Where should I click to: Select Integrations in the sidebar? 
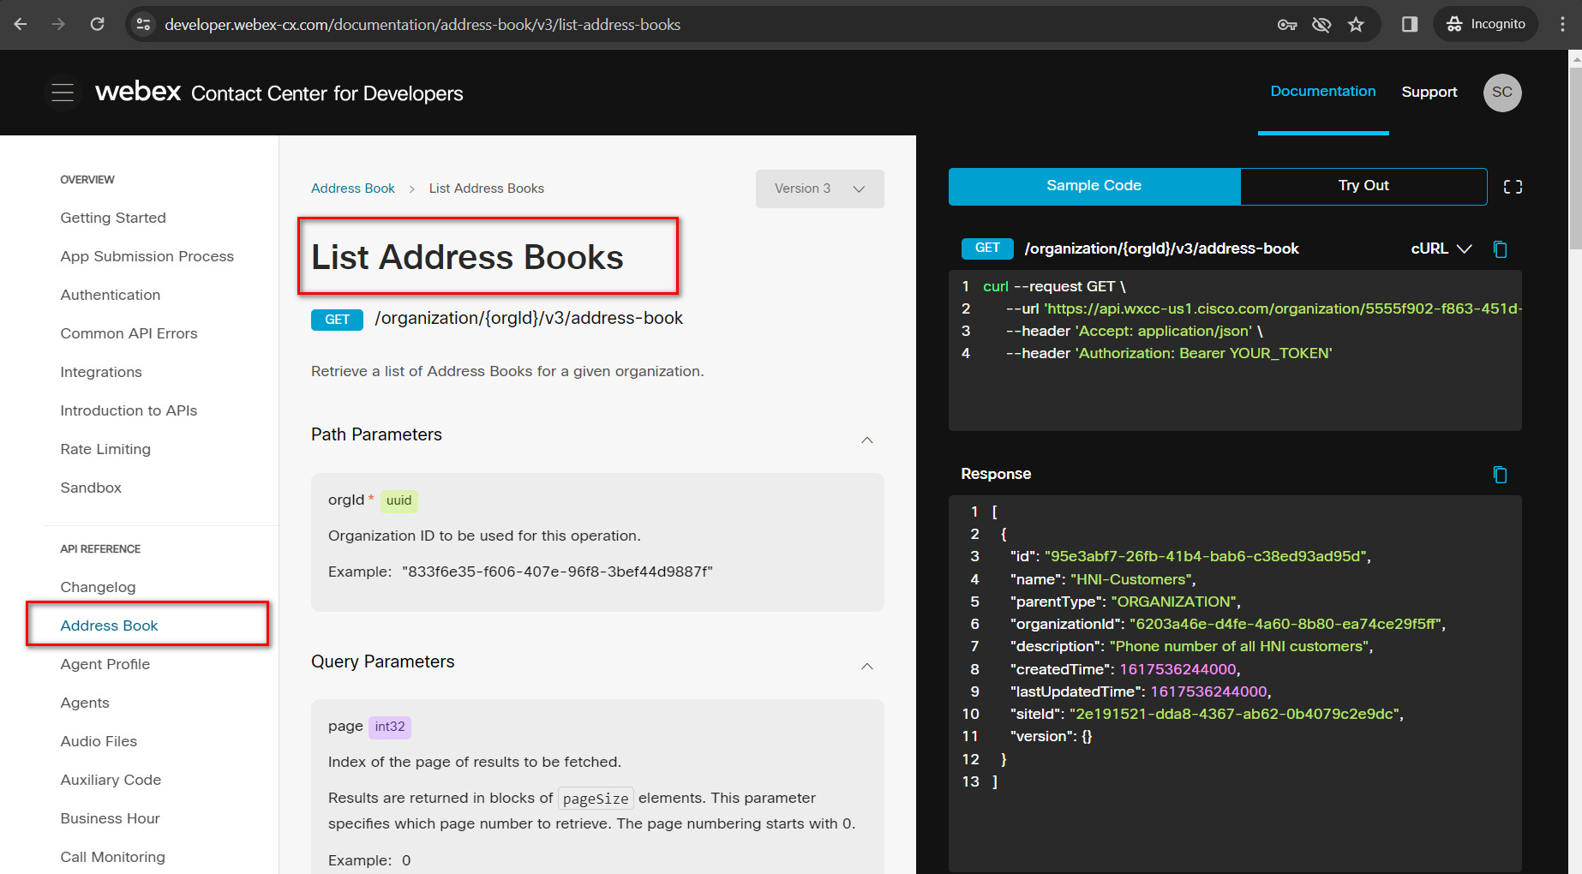click(101, 372)
